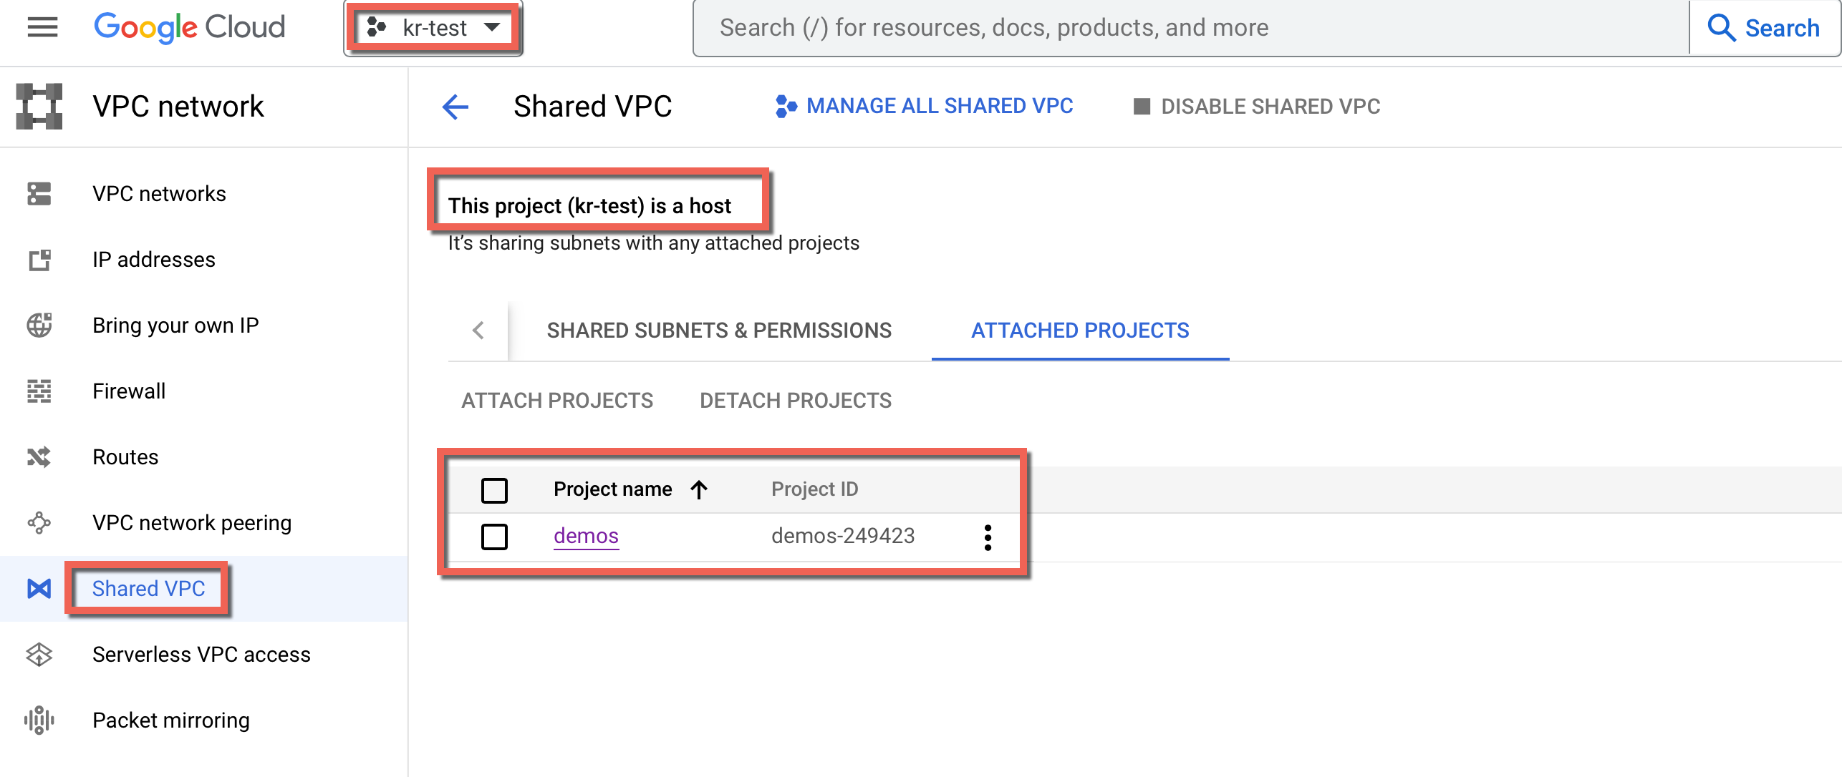Click the Bring your own IP globe icon
The width and height of the screenshot is (1842, 777).
click(x=39, y=326)
